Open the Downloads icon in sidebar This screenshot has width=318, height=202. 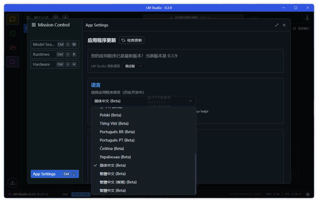tap(12, 183)
